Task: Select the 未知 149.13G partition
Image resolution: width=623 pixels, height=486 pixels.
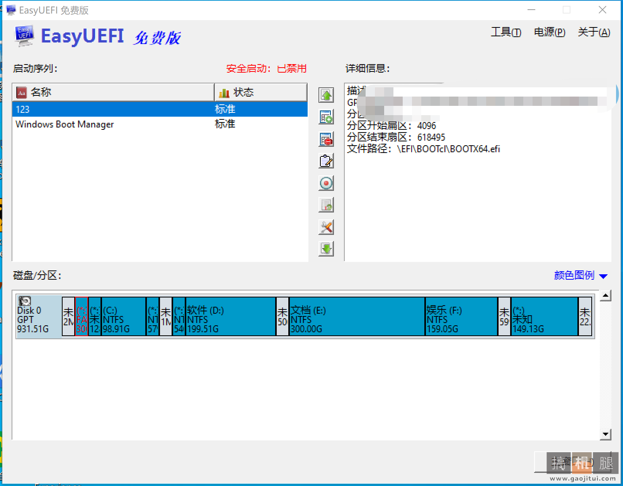Action: [x=544, y=316]
